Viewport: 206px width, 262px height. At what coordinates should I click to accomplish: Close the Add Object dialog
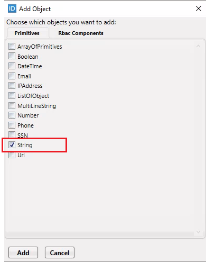tap(199, 8)
